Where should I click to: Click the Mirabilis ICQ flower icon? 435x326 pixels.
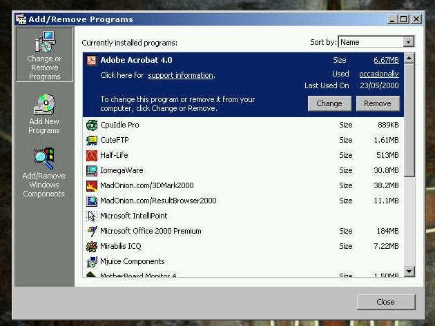92,247
